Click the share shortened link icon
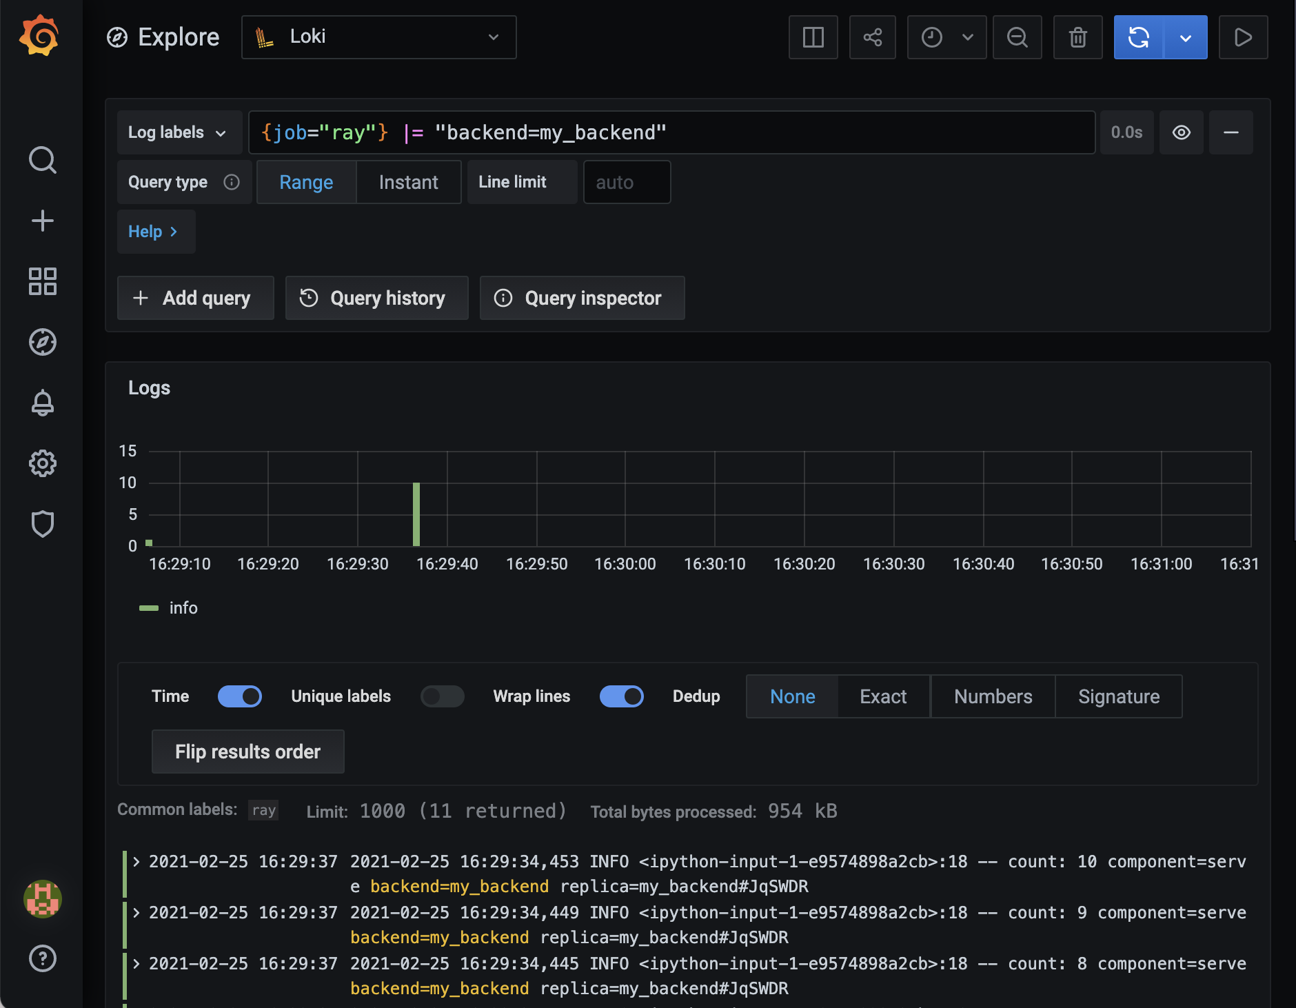This screenshot has height=1008, width=1296. 873,37
